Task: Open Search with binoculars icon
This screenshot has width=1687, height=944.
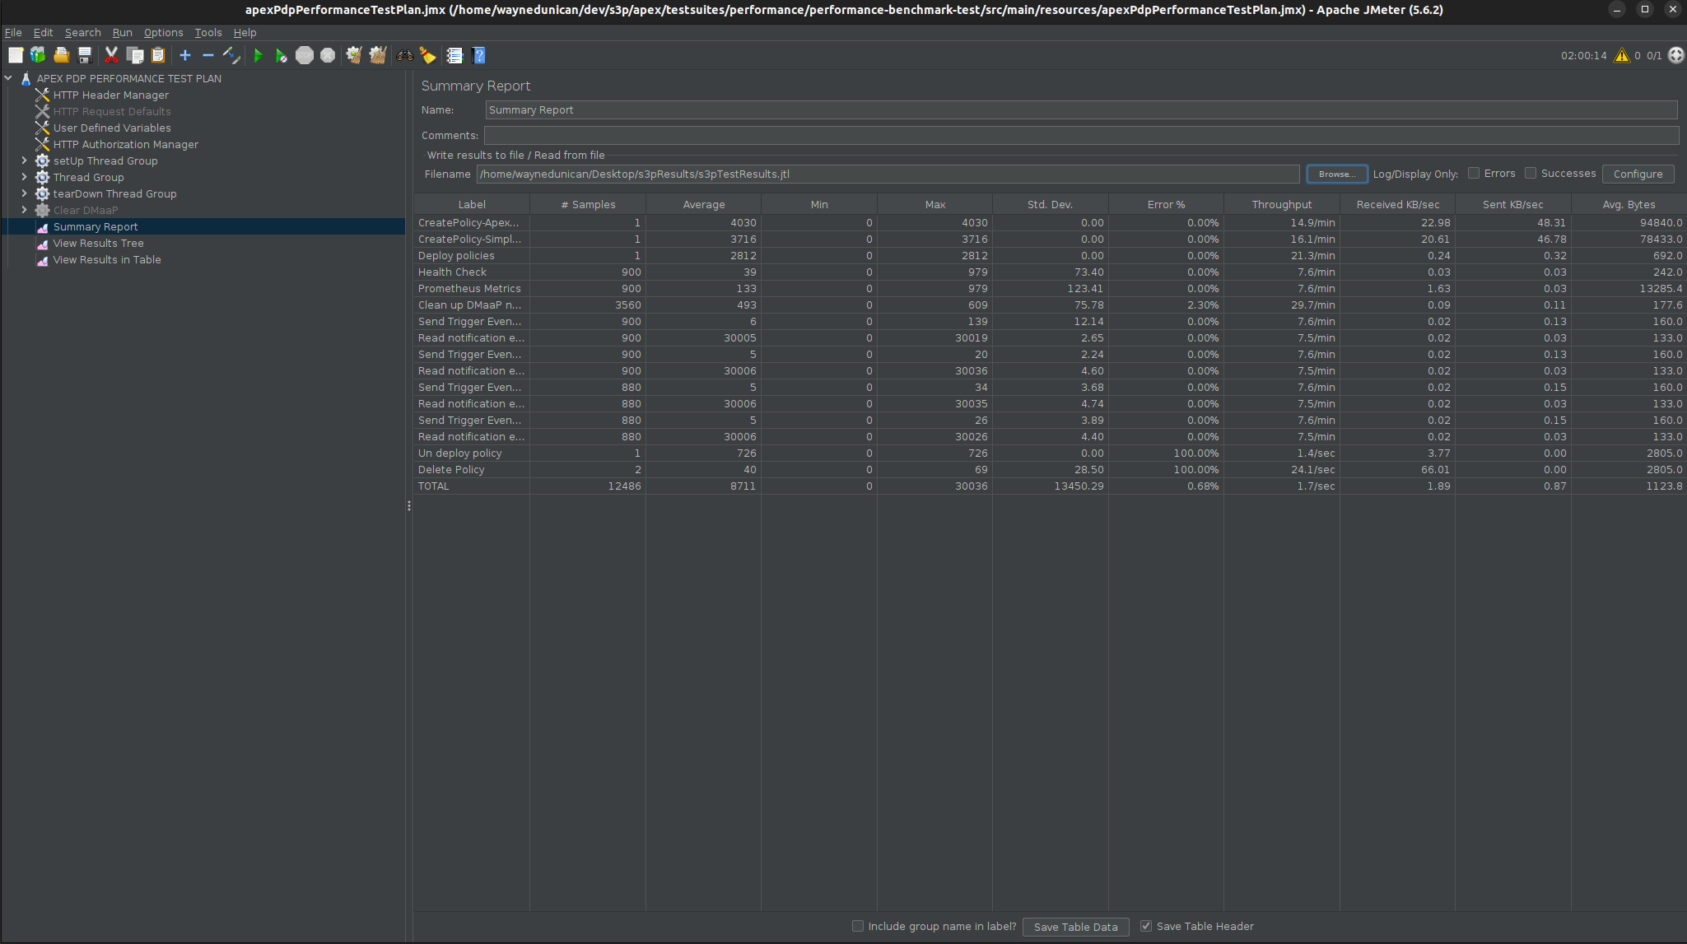Action: coord(405,55)
